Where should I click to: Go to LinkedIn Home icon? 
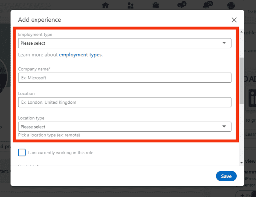pos(105,5)
